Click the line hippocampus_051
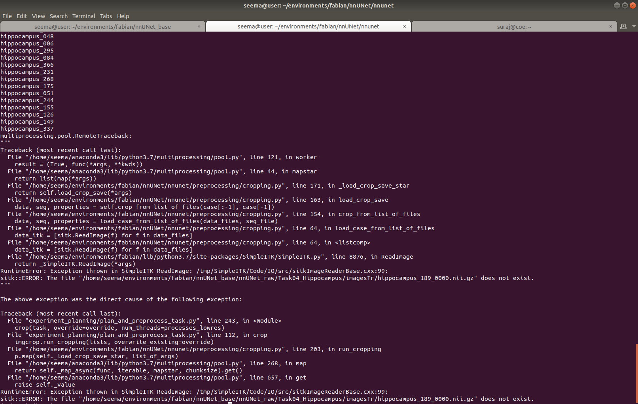 [x=27, y=93]
